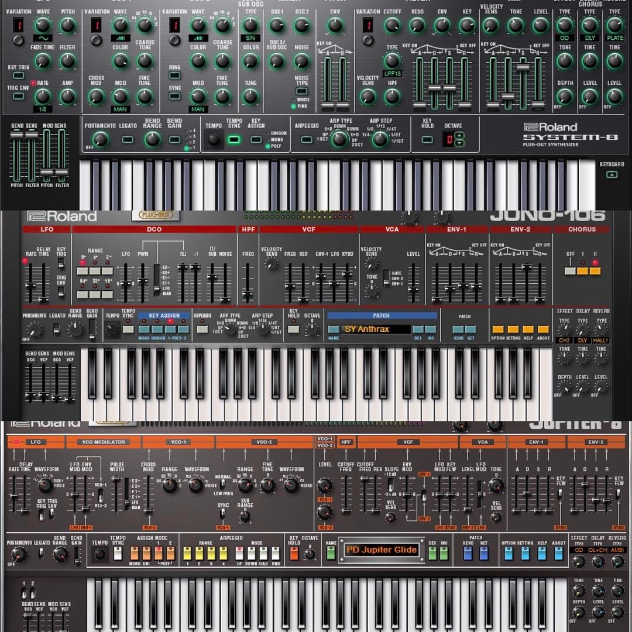Image resolution: width=632 pixels, height=632 pixels.
Task: Click the patch GET button on Juno-106
Action: point(470,329)
